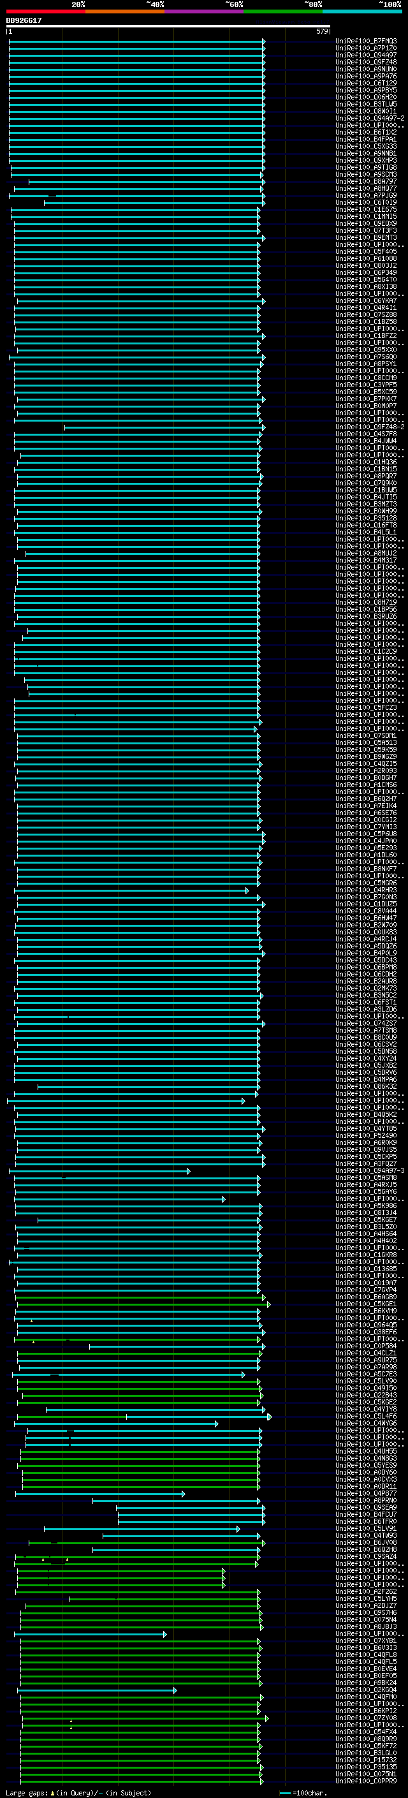Click the UniRef100_B8A797 label
Image resolution: width=408 pixels, height=1798 pixels.
point(365,182)
